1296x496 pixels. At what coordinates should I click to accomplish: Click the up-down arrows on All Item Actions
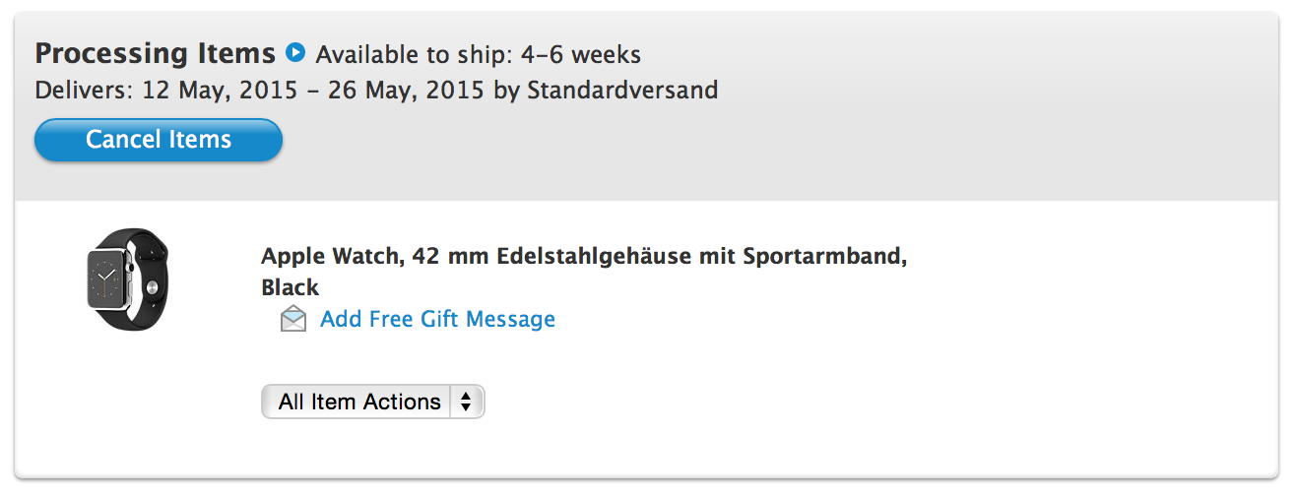(466, 402)
